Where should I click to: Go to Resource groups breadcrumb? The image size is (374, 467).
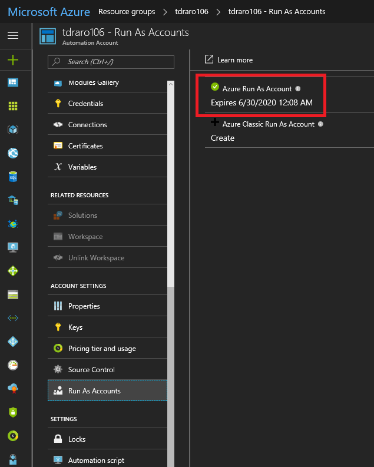[x=127, y=12]
